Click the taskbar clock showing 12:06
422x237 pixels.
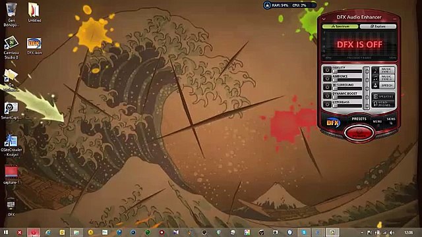tap(408, 232)
